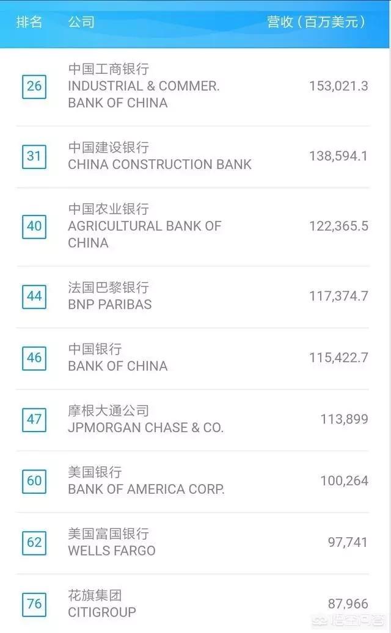Viewport: 391px width, 633px height.
Task: Click the rank 26 badge icon
Action: [x=34, y=86]
